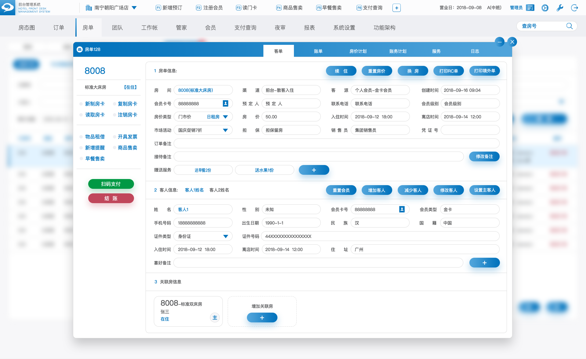586x359 pixels.
Task: Expand the 南宁朝阳广场店 hotel dropdown
Action: click(134, 8)
